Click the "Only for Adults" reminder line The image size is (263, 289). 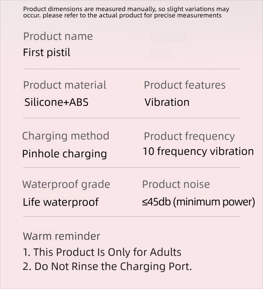[102, 252]
